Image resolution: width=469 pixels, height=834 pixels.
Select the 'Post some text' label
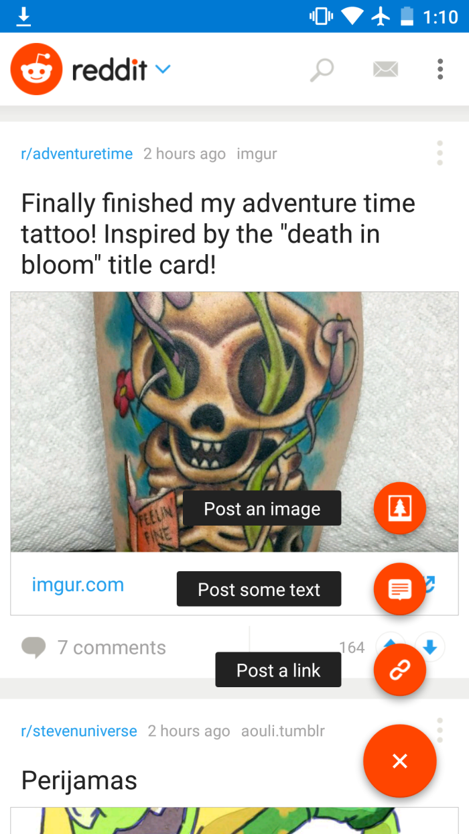click(x=259, y=589)
